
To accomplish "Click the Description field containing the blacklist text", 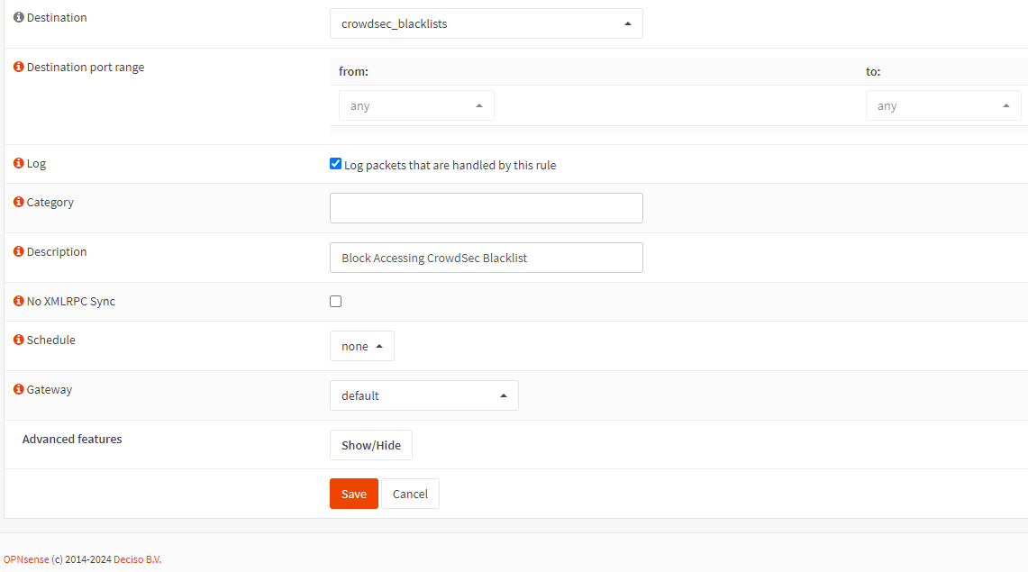I will (x=486, y=257).
